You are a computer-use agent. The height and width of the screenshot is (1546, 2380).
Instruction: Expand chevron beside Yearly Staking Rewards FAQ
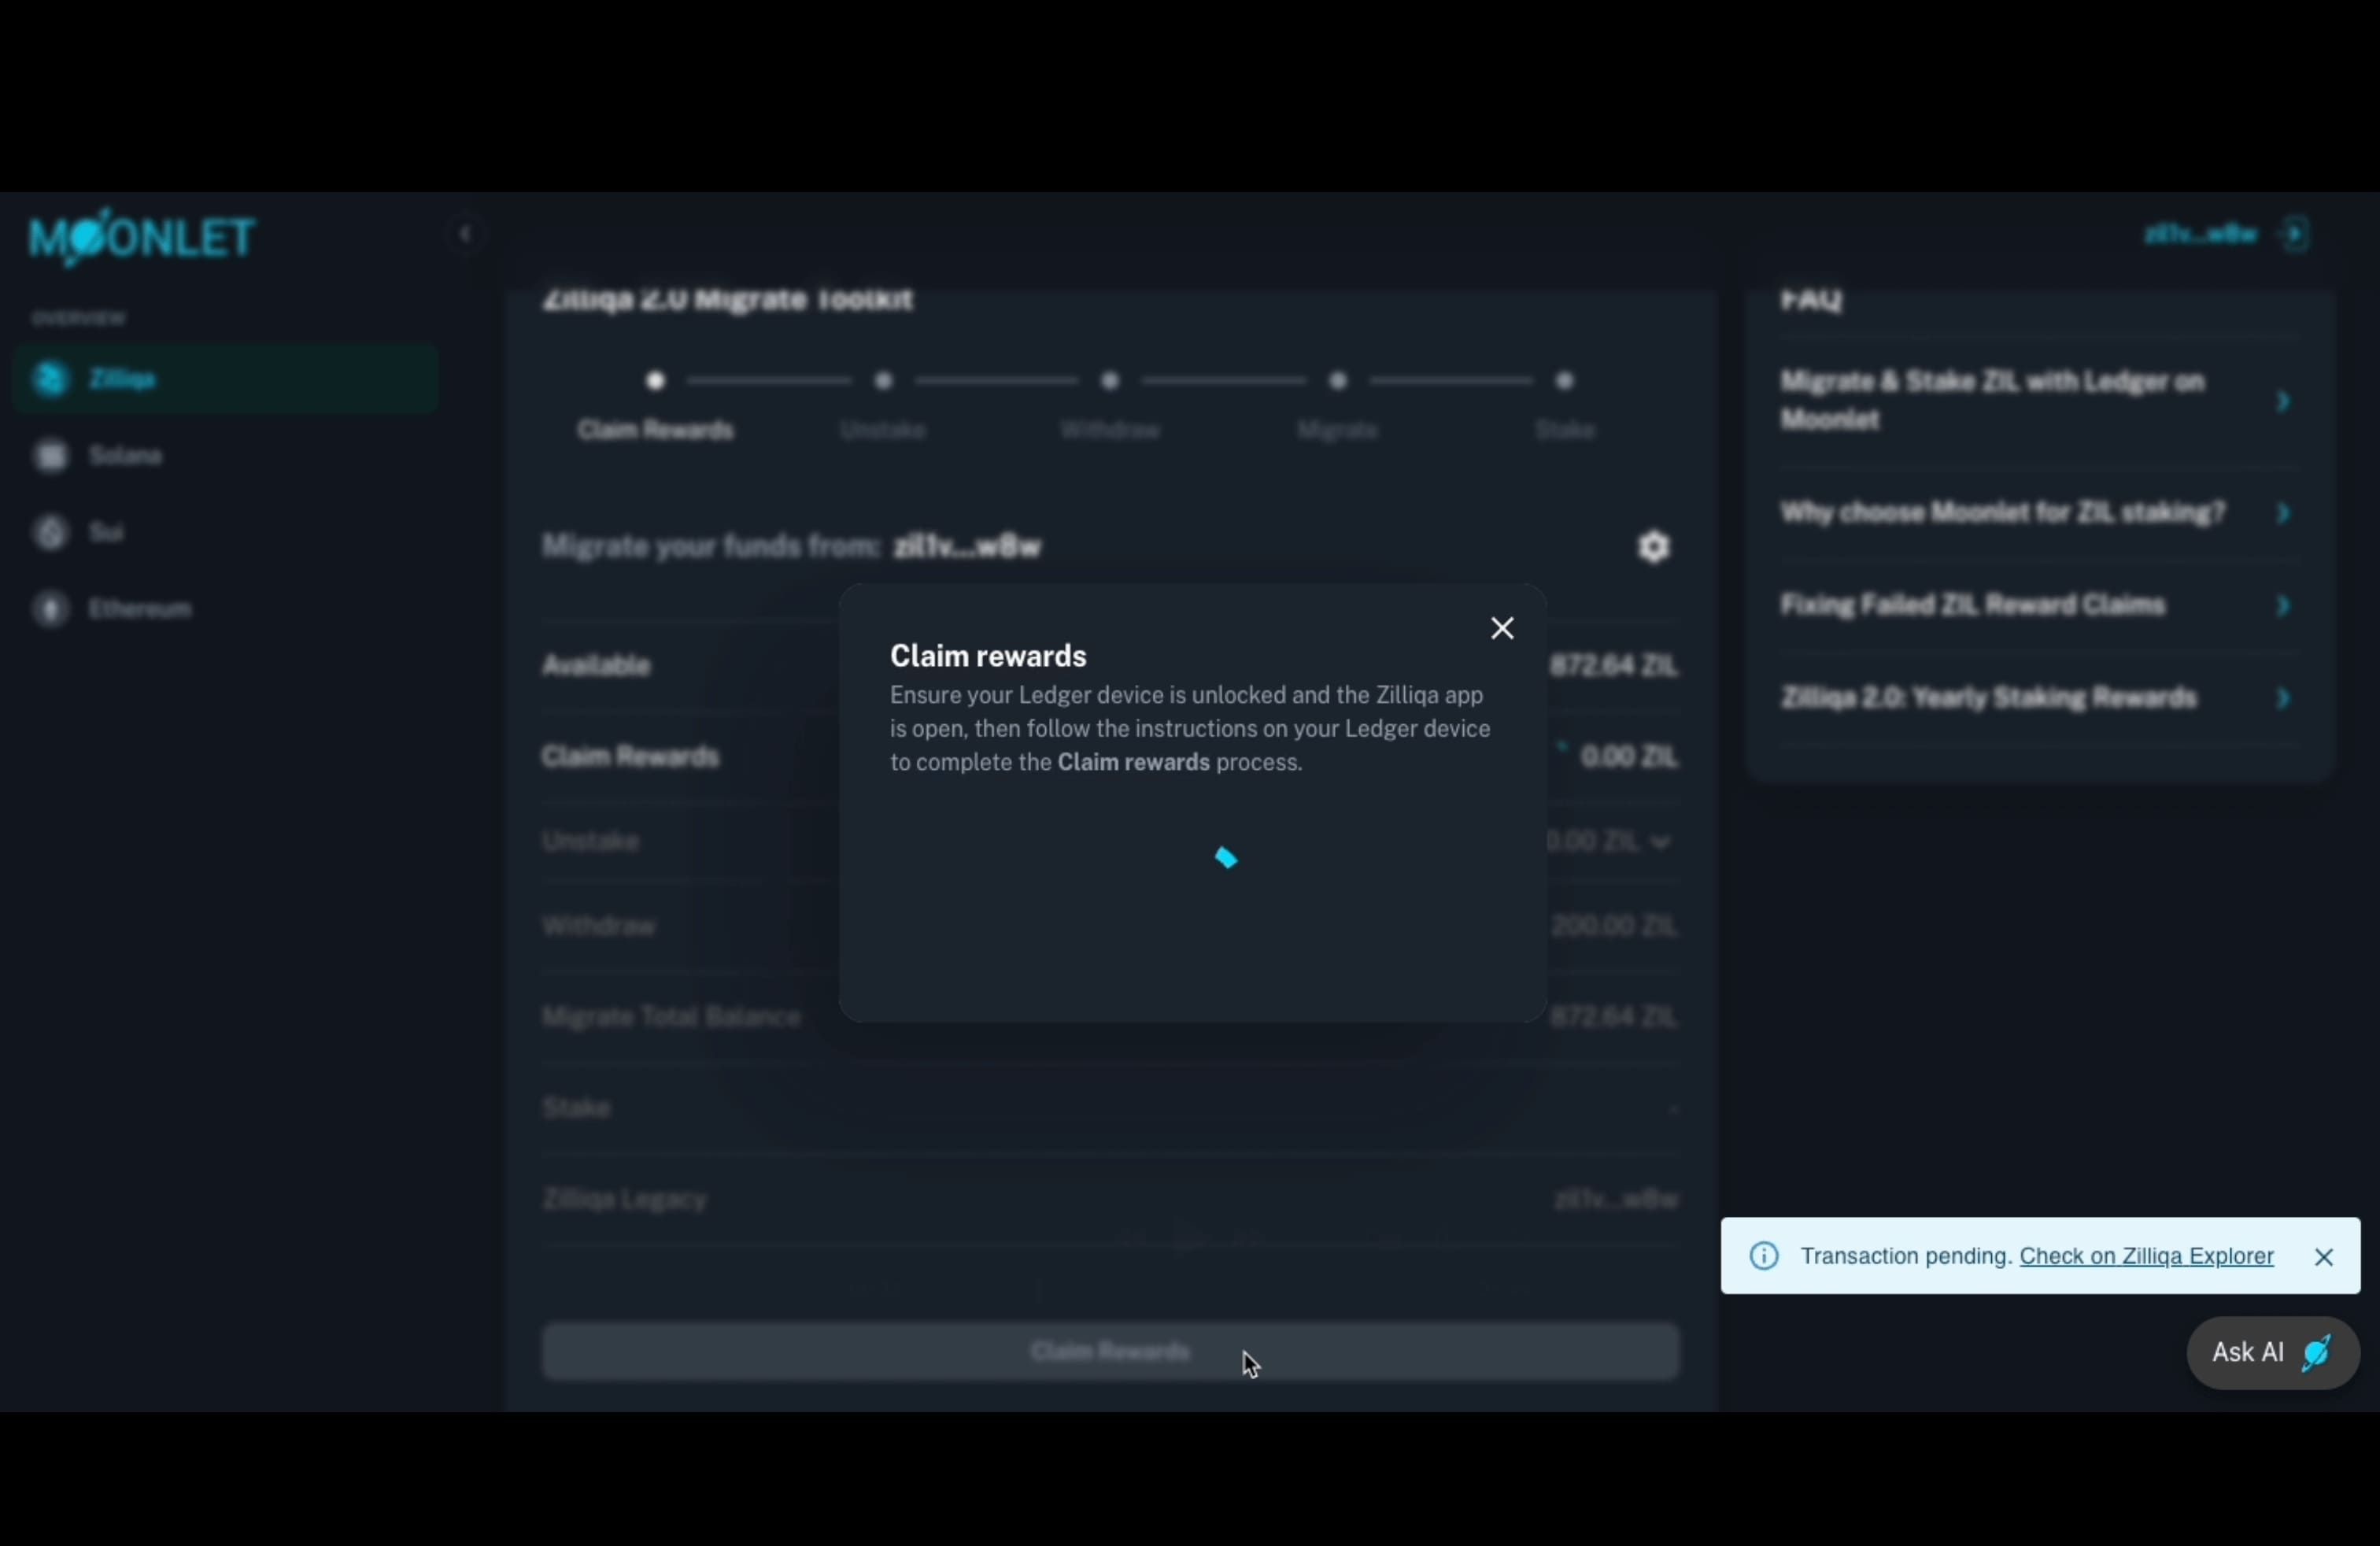pos(2283,698)
